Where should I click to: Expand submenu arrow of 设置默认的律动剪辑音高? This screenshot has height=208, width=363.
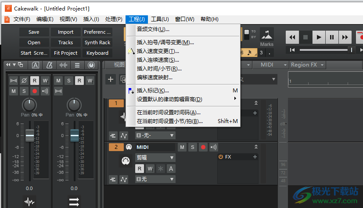235,99
